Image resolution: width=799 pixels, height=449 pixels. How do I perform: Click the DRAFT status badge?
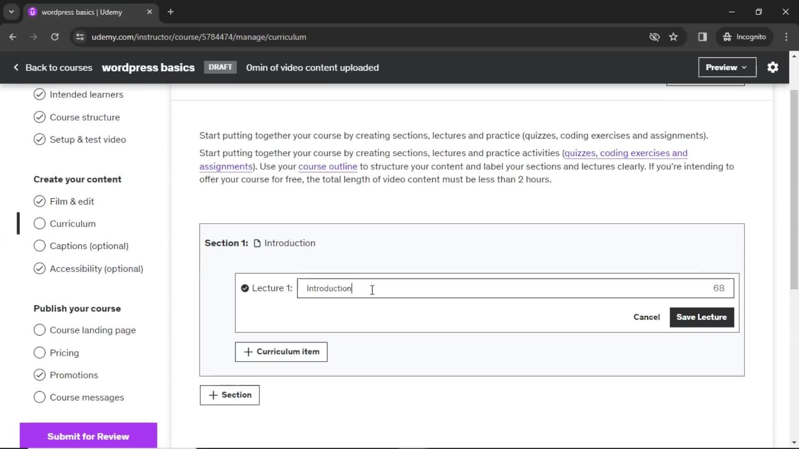click(x=220, y=67)
